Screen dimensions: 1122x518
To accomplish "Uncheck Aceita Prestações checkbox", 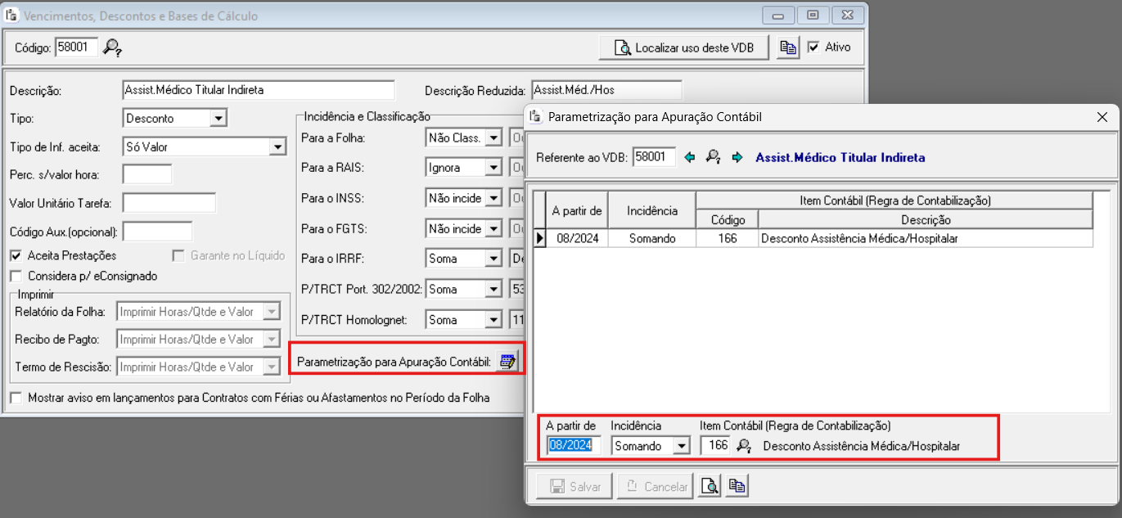I will [16, 255].
